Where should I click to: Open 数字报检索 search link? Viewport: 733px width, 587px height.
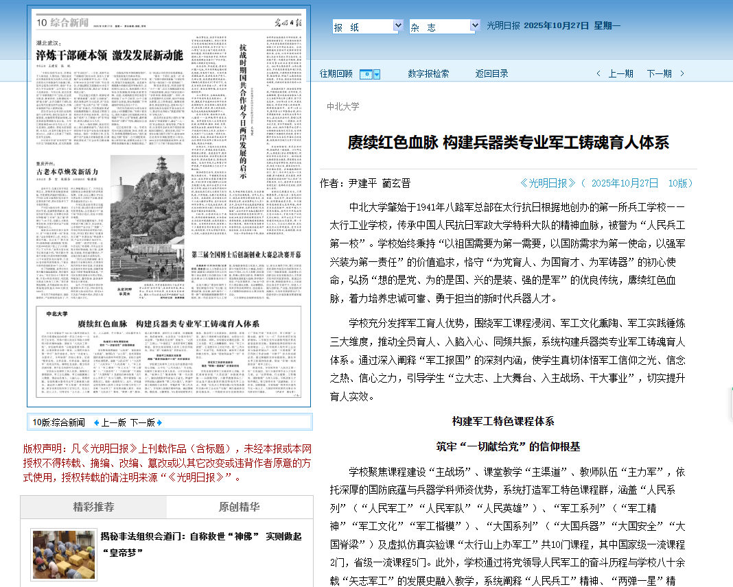428,74
